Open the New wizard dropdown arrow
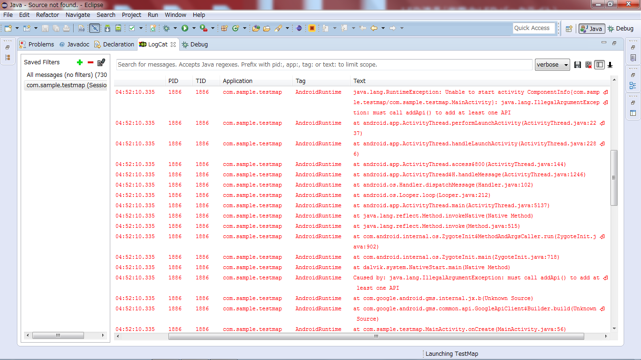Image resolution: width=641 pixels, height=360 pixels. point(17,28)
